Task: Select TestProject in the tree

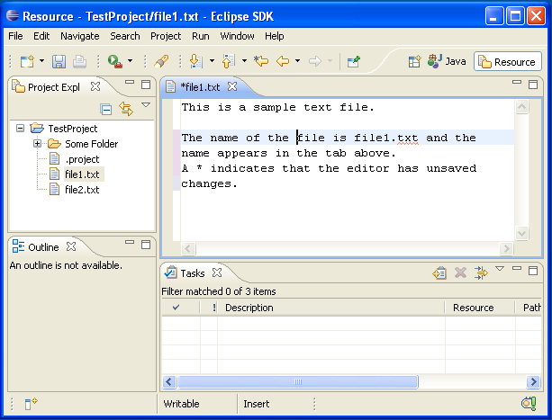Action: click(73, 129)
